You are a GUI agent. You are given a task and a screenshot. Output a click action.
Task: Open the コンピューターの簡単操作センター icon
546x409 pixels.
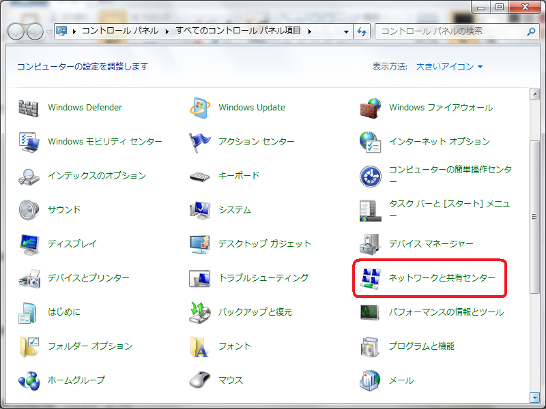point(370,177)
